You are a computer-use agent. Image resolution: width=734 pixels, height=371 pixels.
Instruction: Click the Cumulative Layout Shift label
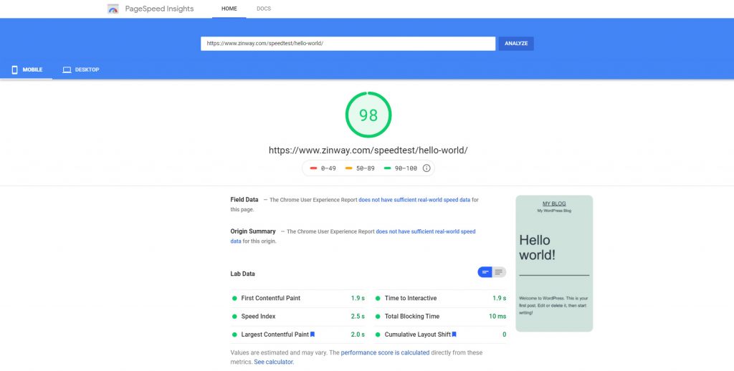418,334
